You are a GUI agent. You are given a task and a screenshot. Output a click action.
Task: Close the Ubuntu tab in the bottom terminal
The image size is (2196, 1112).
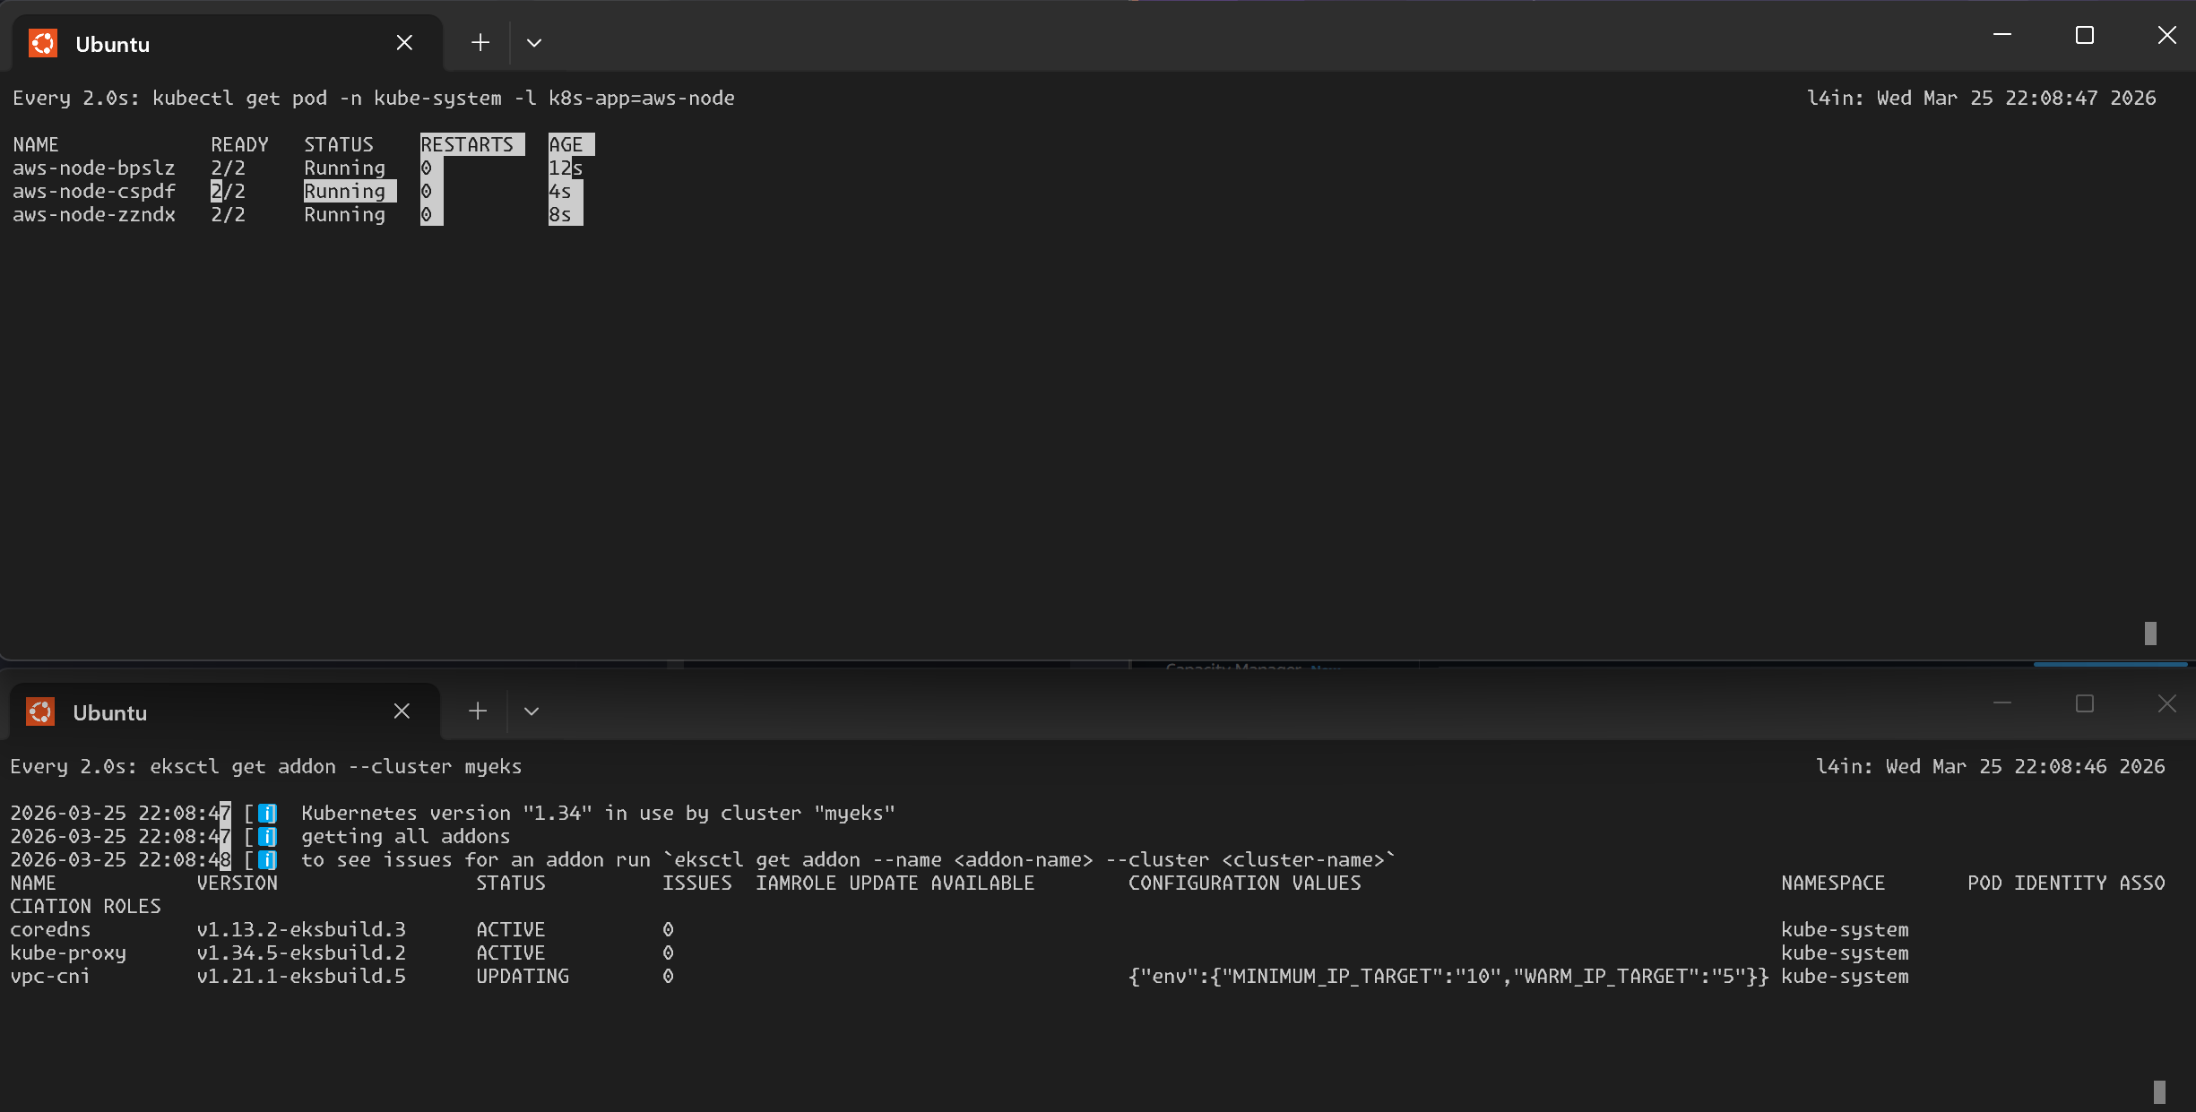[402, 711]
